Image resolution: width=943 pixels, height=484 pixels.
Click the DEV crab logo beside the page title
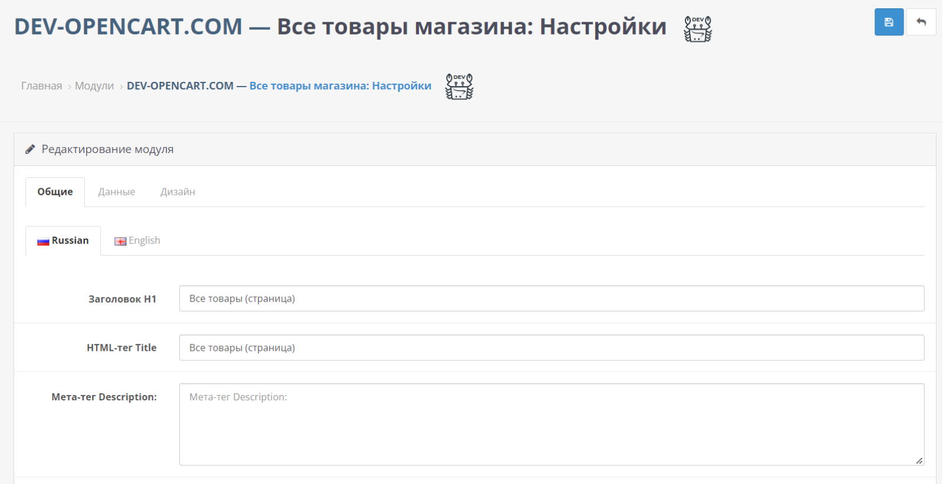click(x=698, y=29)
